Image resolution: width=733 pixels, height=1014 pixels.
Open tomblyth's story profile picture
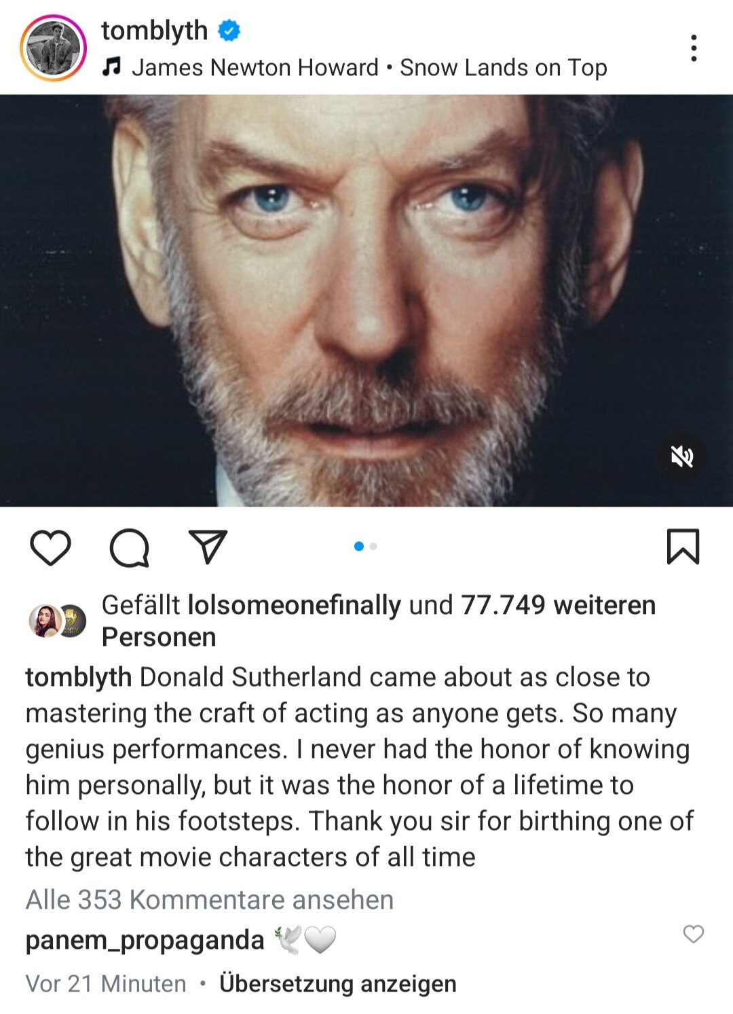[53, 48]
